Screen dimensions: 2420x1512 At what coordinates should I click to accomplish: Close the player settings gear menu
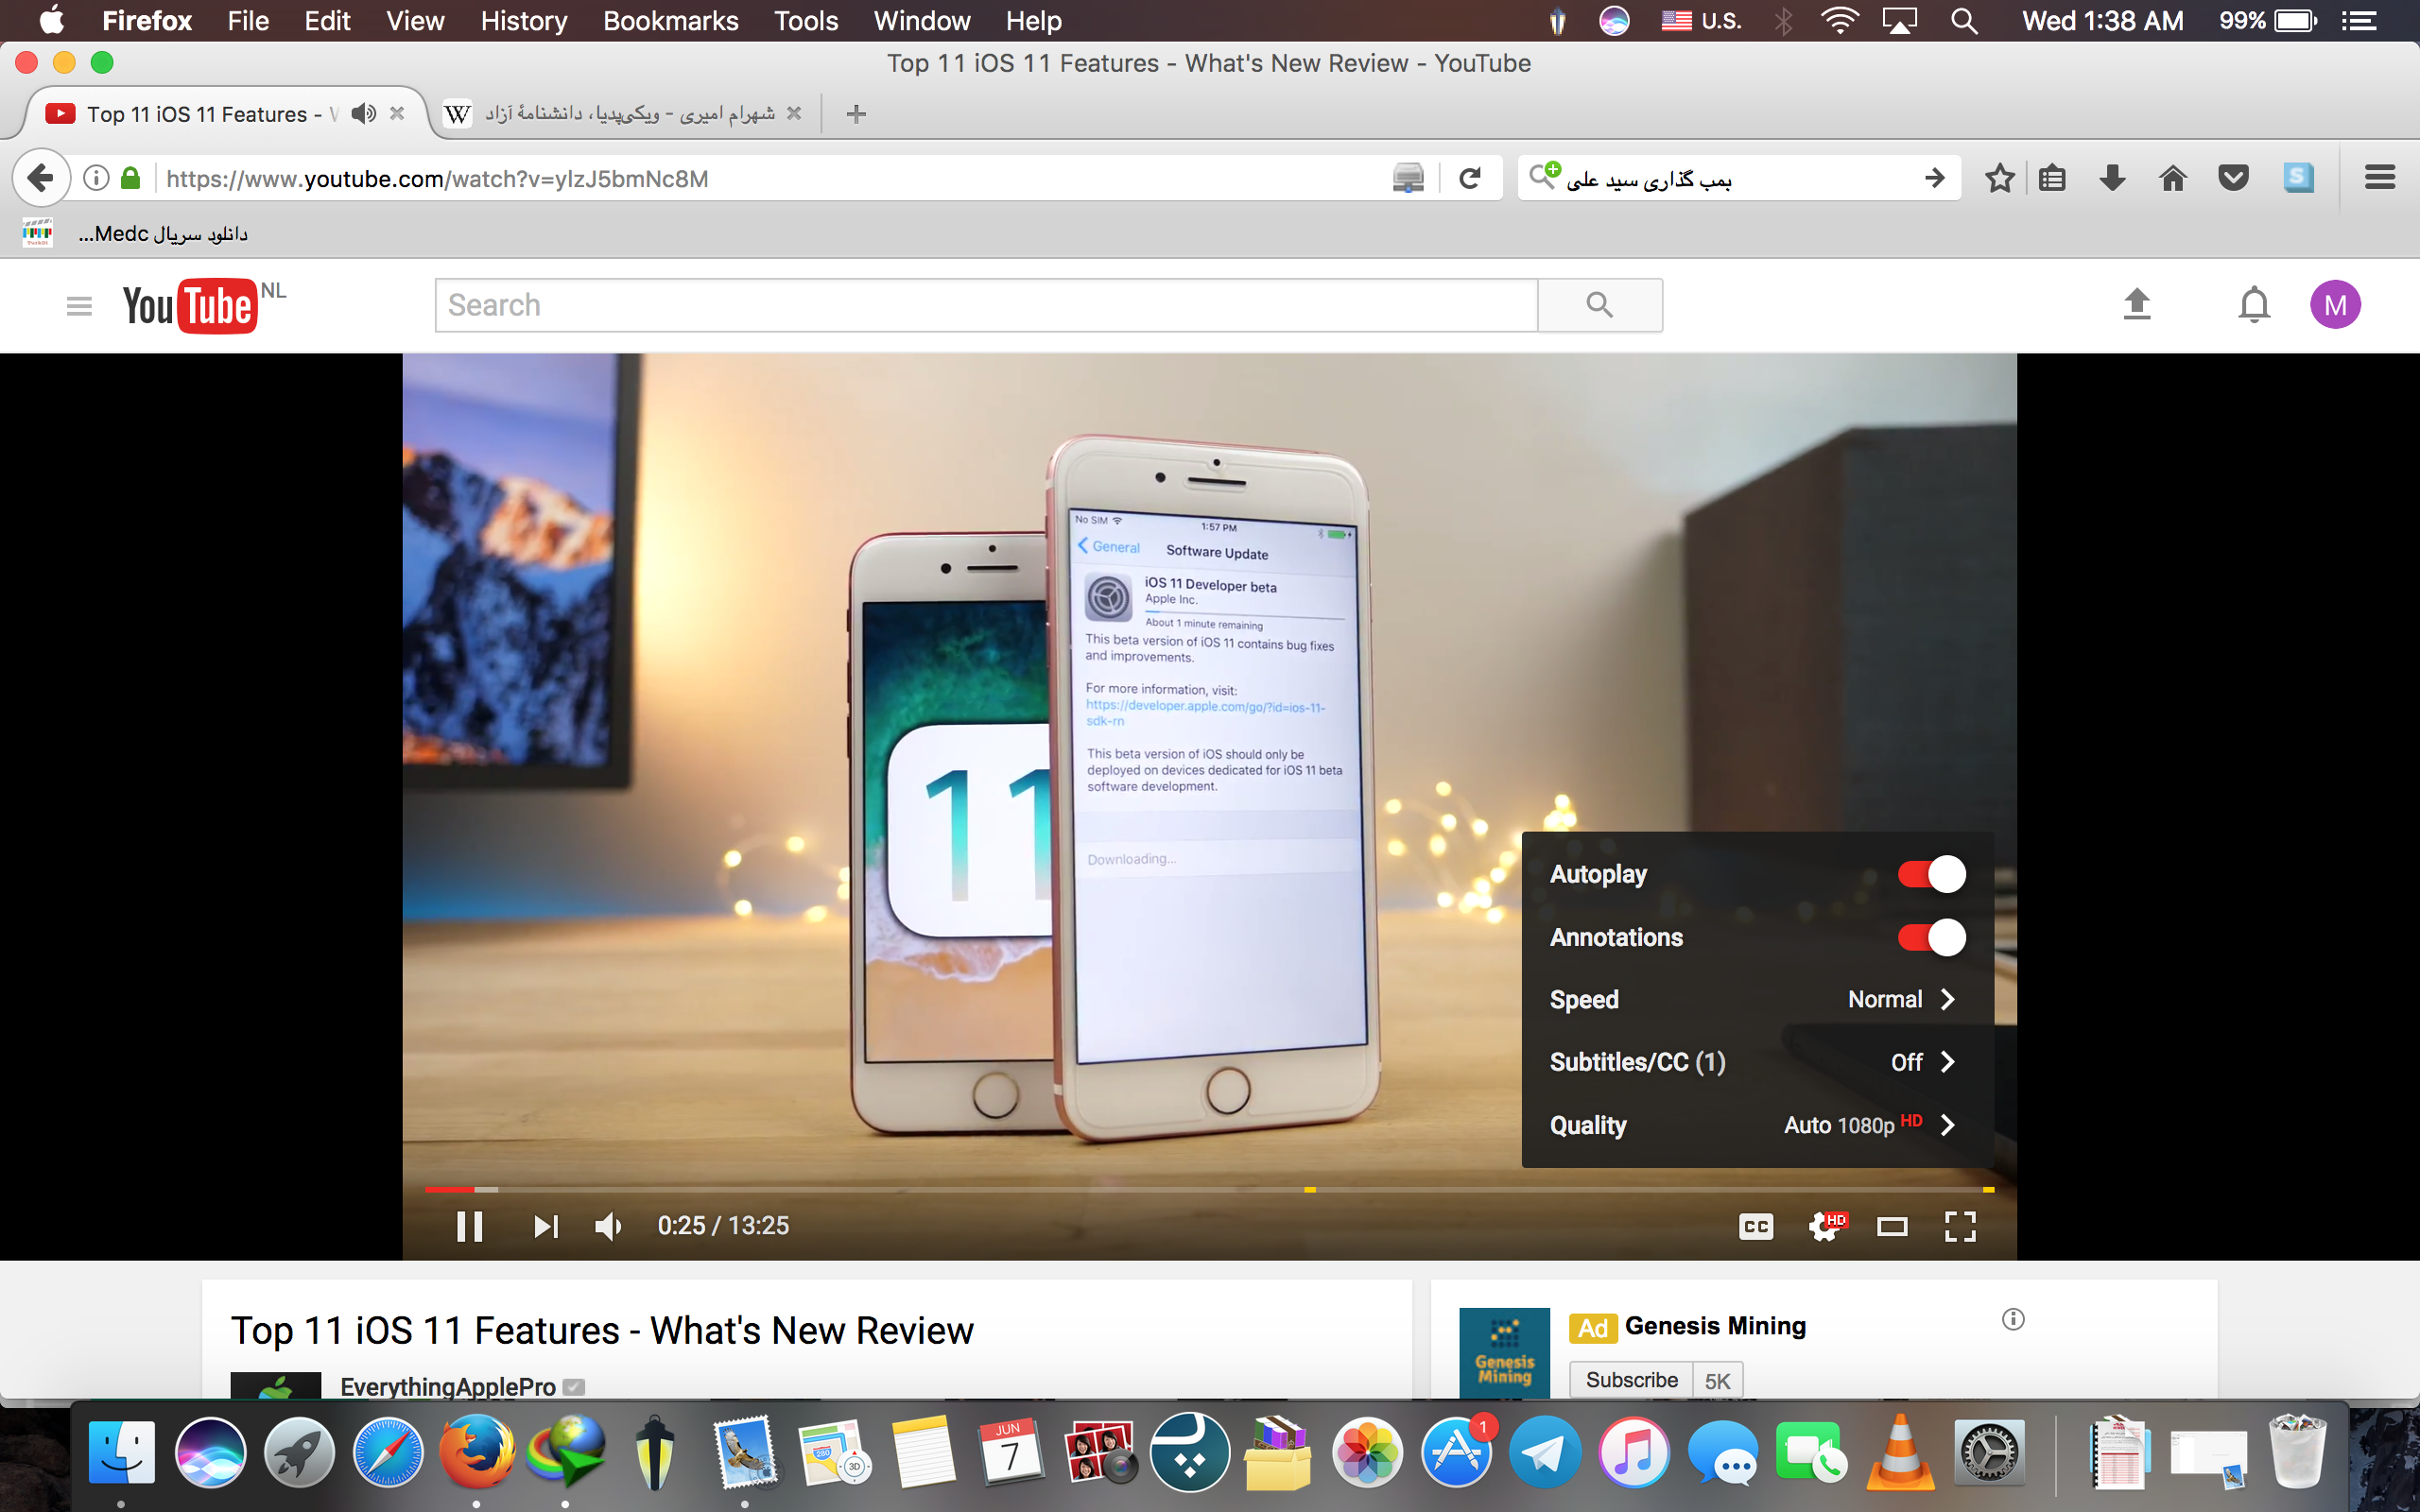pos(1826,1226)
